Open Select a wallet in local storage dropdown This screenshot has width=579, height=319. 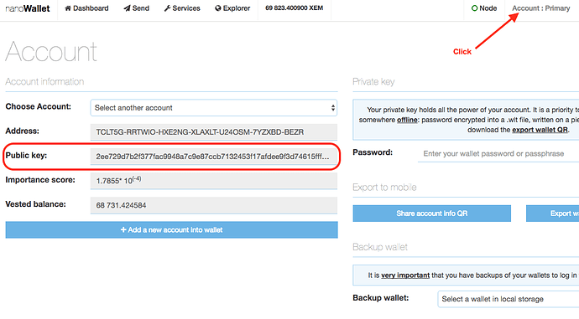point(509,299)
